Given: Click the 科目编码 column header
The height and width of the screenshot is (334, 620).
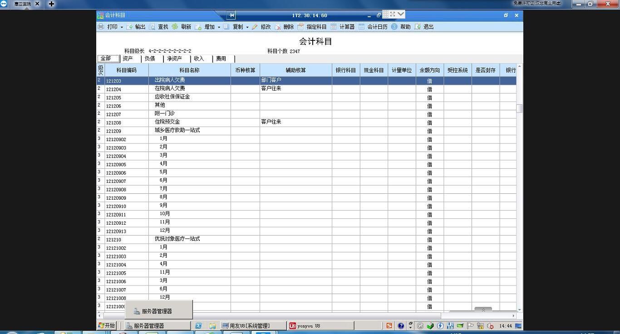Looking at the screenshot, I should point(127,70).
